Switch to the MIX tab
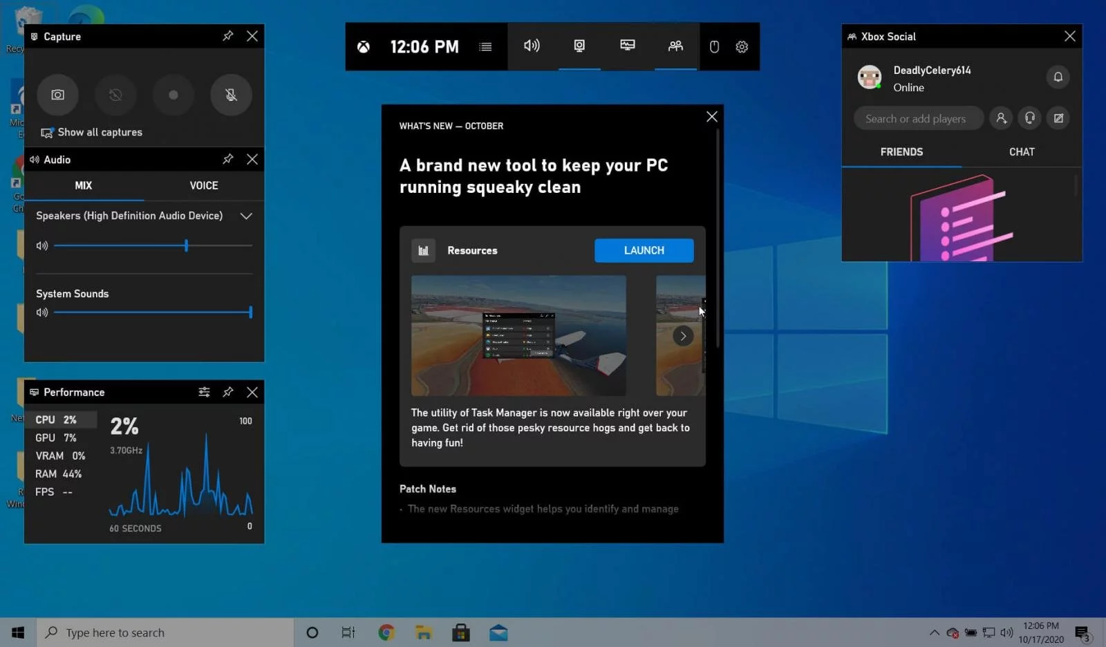The height and width of the screenshot is (647, 1106). [x=84, y=185]
